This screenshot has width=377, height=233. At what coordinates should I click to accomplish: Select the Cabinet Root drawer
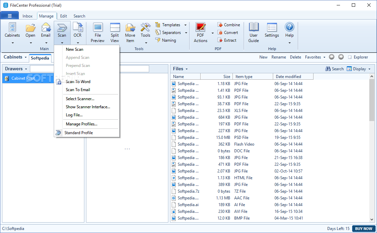point(28,78)
